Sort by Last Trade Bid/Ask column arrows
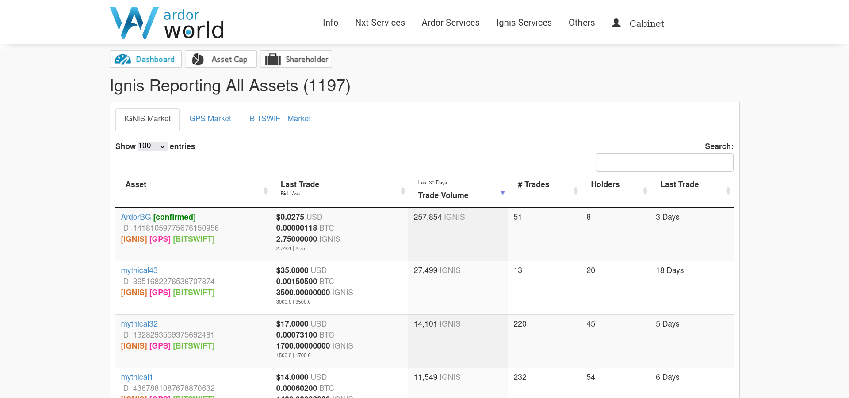 pyautogui.click(x=403, y=191)
